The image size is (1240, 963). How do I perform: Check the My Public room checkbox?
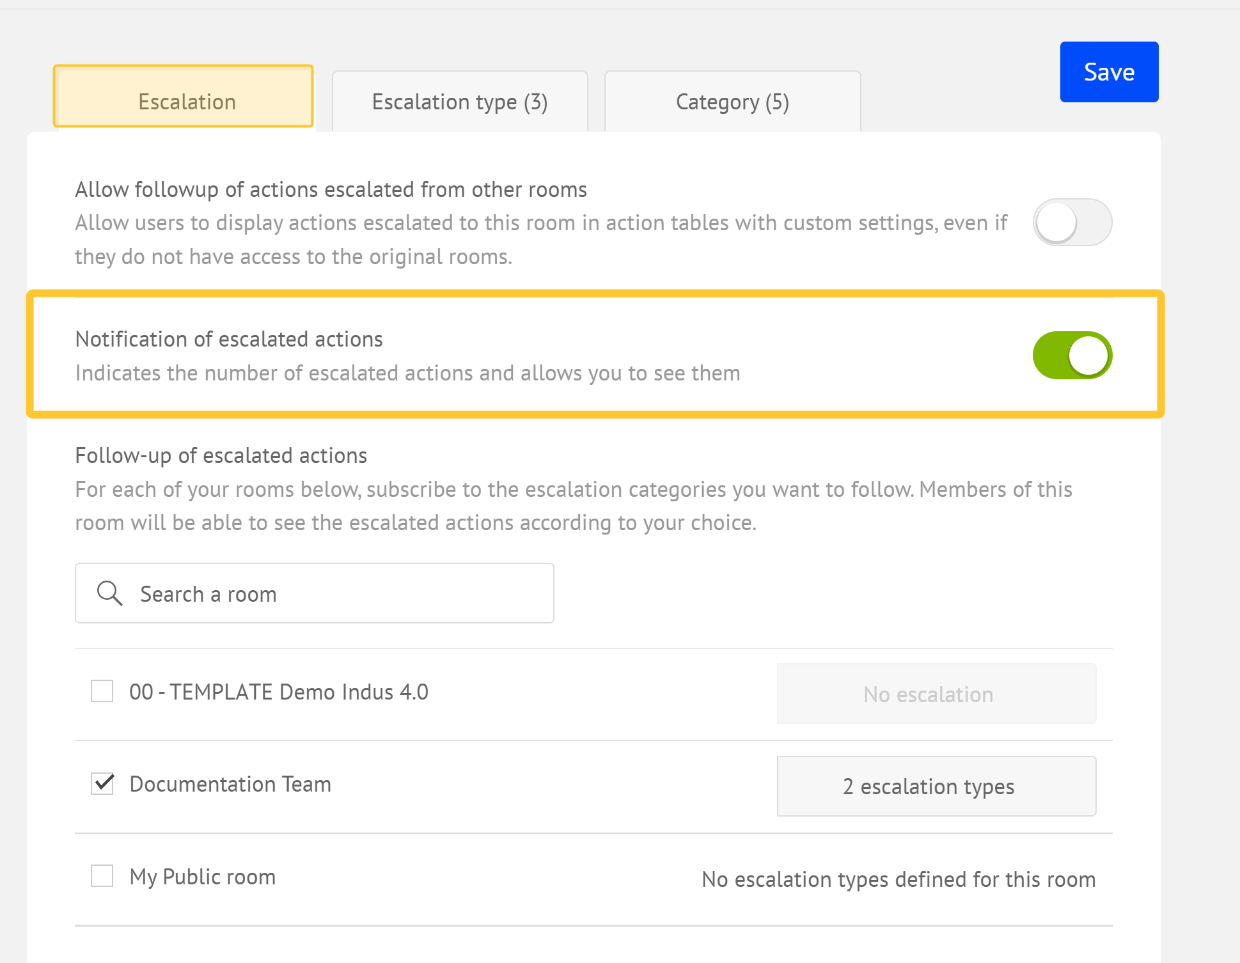(x=102, y=876)
